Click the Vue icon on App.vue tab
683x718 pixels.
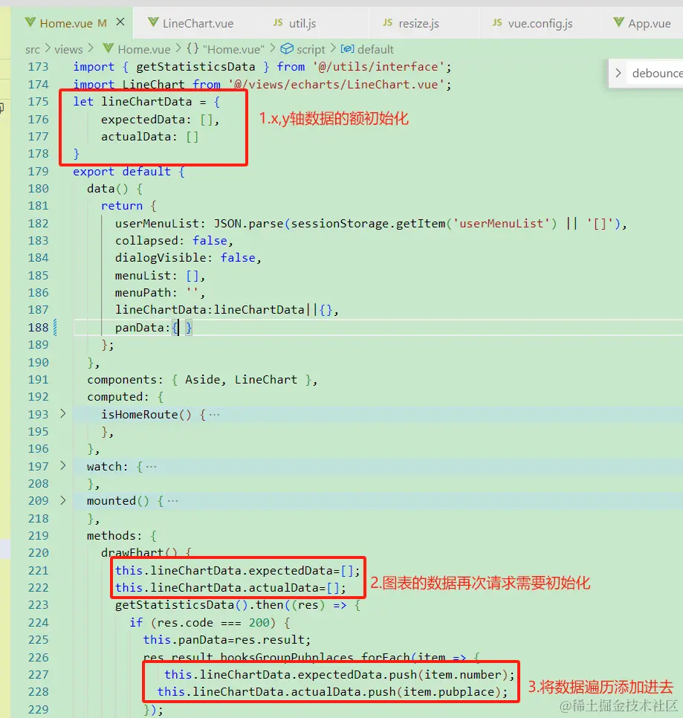tap(619, 22)
